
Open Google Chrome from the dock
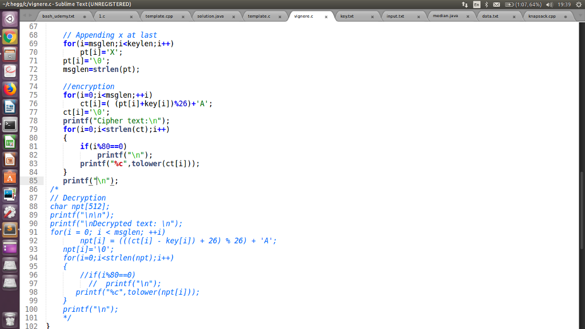point(10,37)
